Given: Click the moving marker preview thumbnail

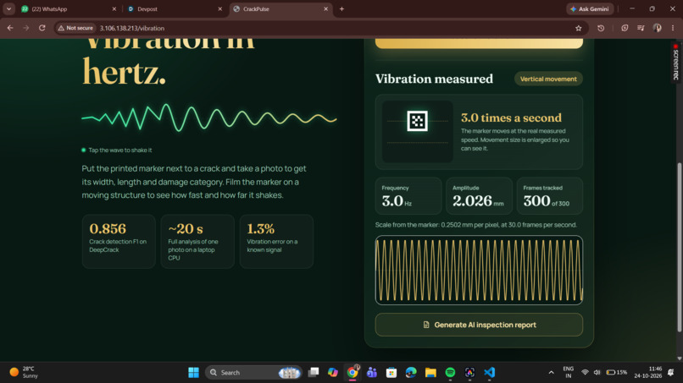Looking at the screenshot, I should [417, 132].
